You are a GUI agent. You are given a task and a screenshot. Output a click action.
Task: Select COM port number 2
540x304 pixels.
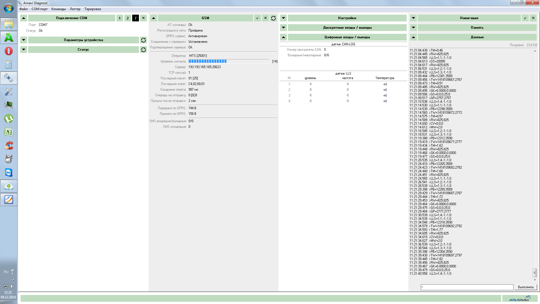click(x=128, y=18)
